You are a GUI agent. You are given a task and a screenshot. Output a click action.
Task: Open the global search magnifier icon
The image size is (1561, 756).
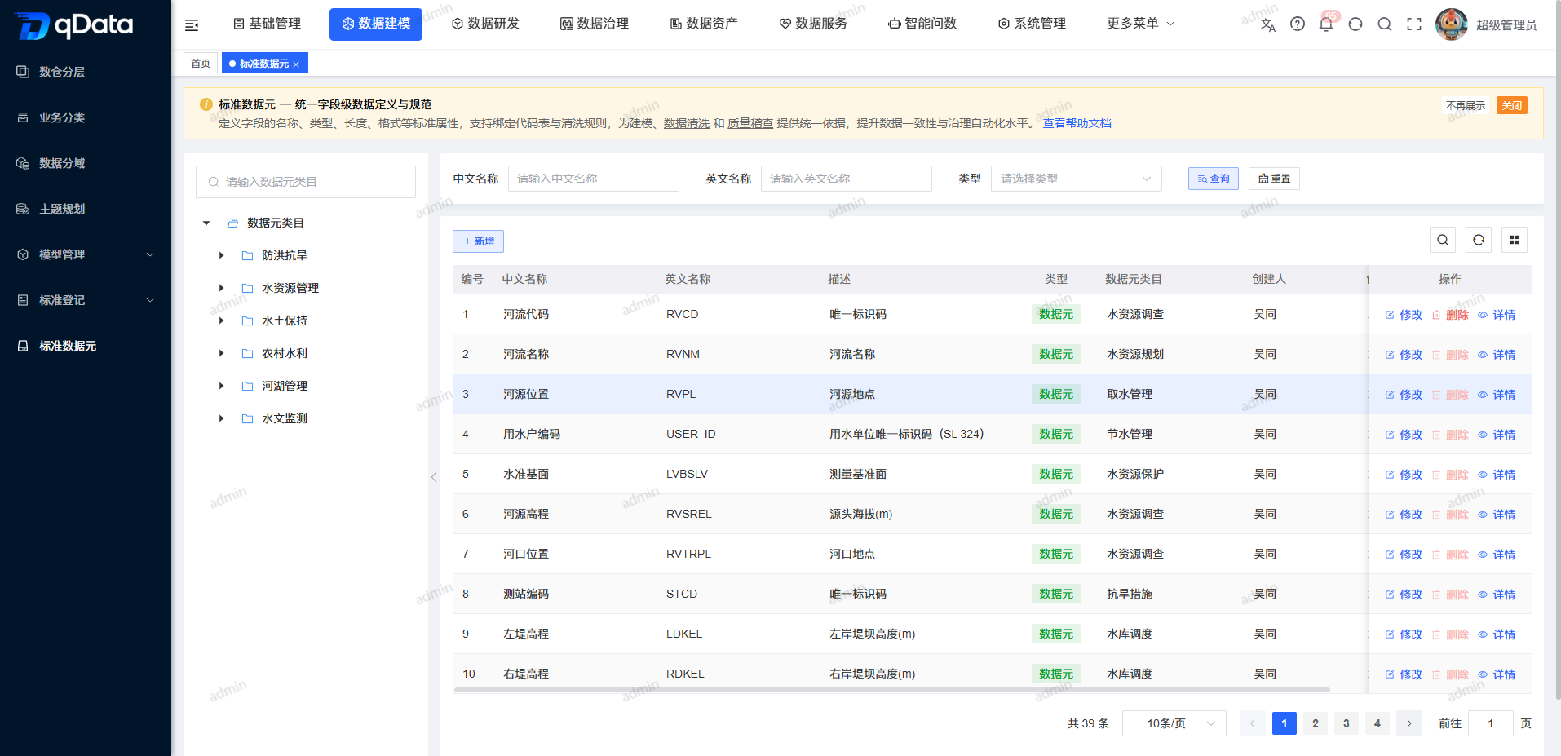coord(1385,24)
